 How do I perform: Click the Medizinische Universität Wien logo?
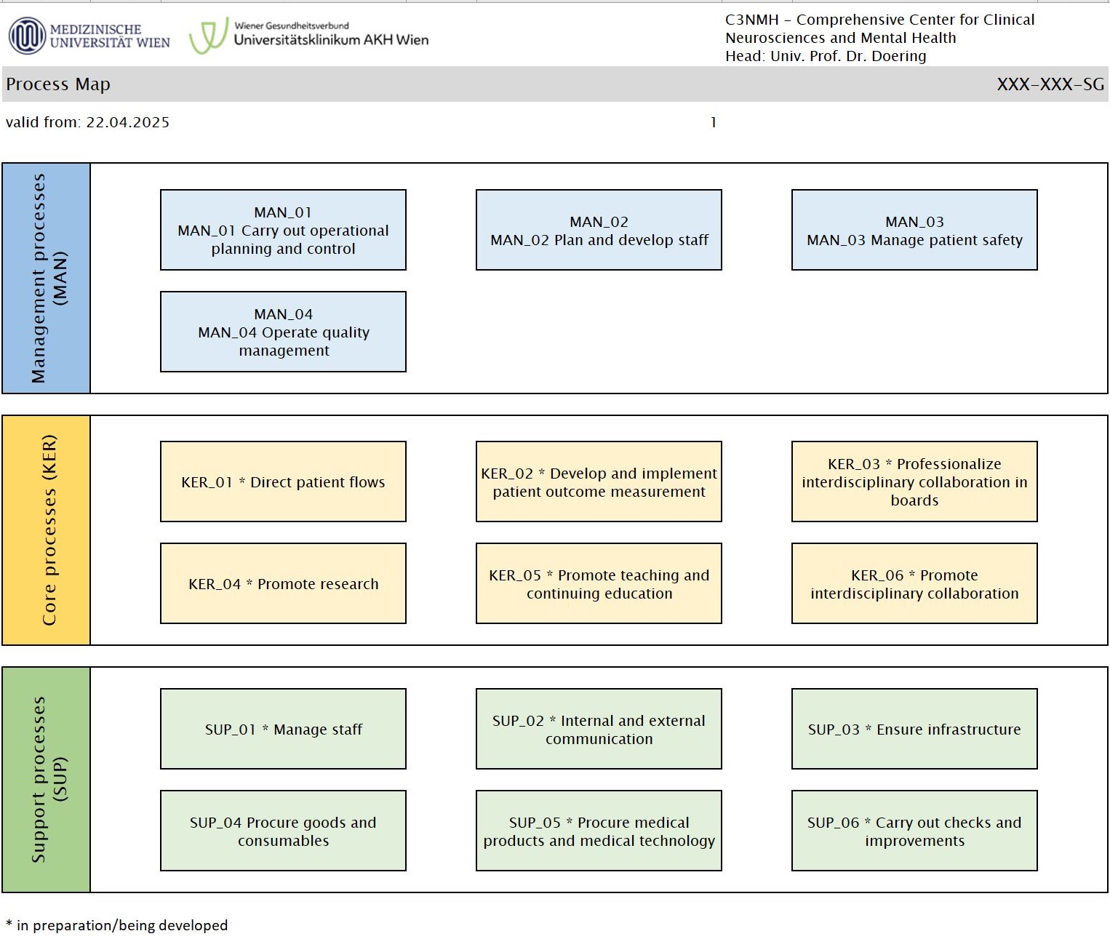pos(89,36)
